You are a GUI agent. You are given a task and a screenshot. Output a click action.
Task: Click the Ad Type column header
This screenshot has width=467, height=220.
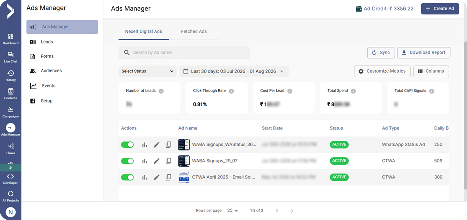pos(390,128)
